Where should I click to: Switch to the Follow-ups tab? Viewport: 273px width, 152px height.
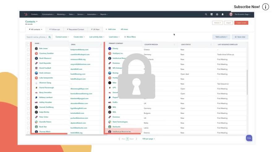pos(55,29)
